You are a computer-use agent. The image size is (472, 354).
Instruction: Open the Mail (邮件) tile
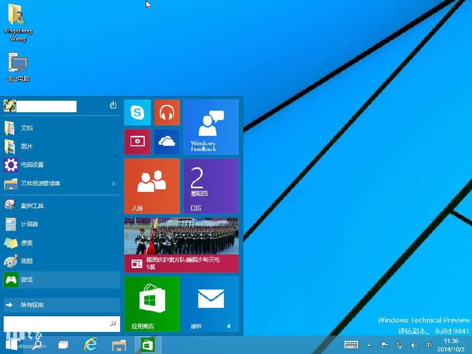coord(211,304)
